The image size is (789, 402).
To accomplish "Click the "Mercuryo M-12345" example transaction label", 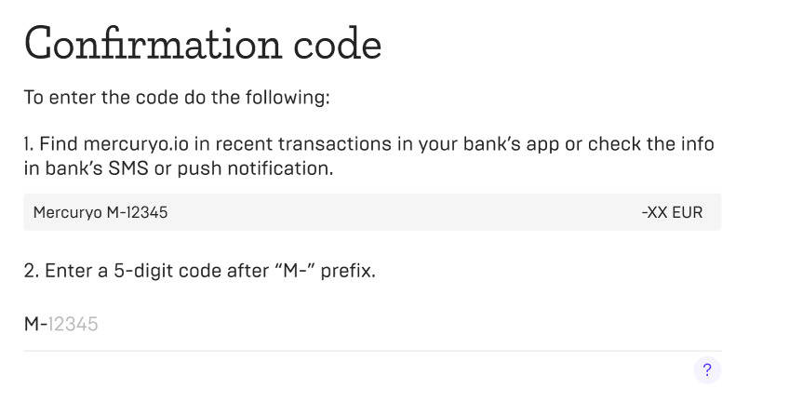I will pyautogui.click(x=100, y=212).
